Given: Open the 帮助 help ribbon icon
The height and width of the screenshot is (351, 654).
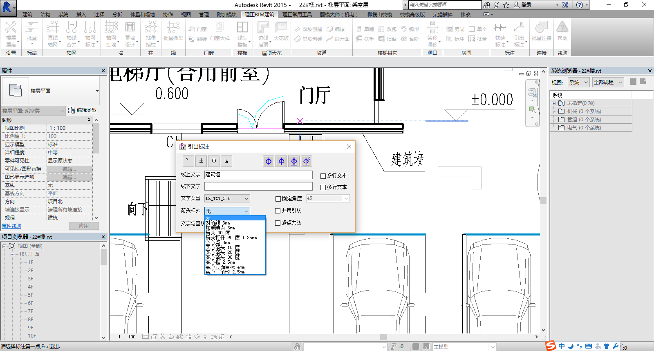Looking at the screenshot, I should click(x=562, y=31).
